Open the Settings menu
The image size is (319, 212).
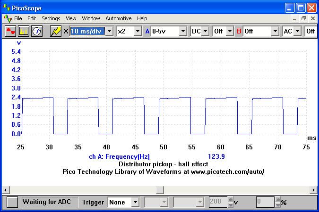click(51, 18)
